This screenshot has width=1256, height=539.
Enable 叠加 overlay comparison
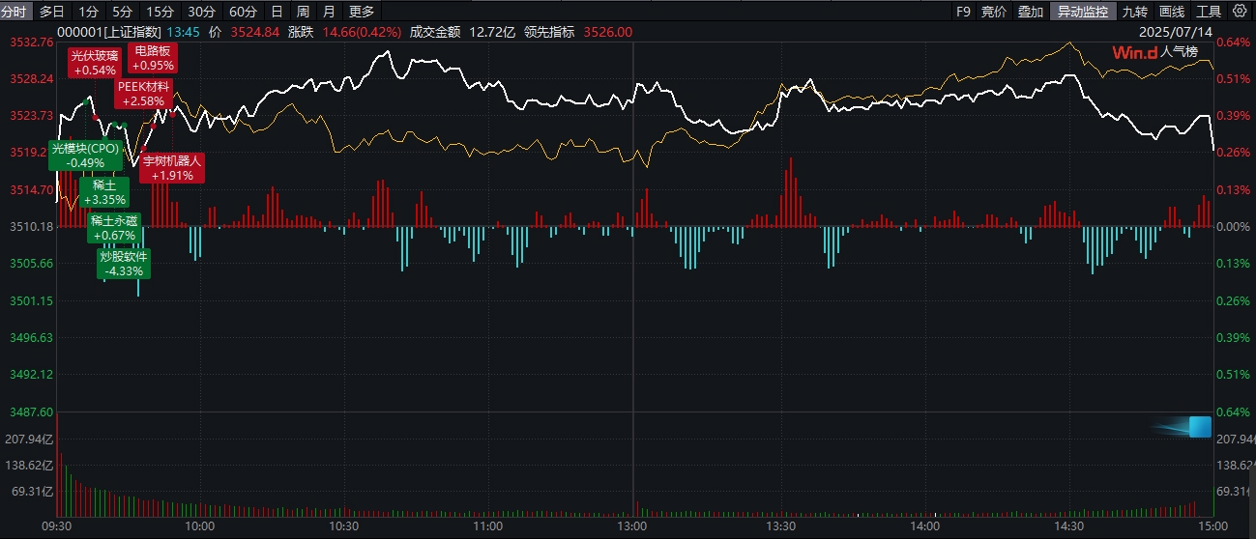[1031, 12]
